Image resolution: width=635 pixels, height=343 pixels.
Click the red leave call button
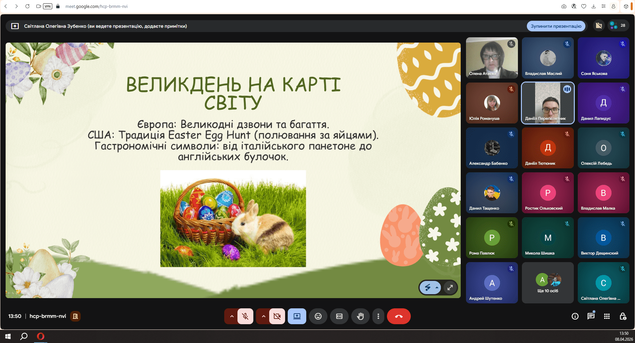click(399, 316)
